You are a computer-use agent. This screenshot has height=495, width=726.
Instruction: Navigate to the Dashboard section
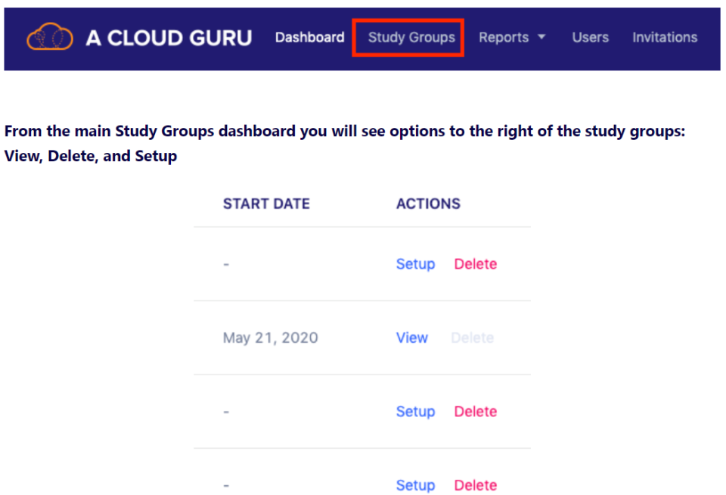click(x=309, y=36)
